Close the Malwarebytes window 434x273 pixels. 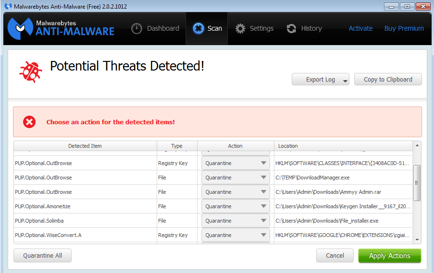423,6
